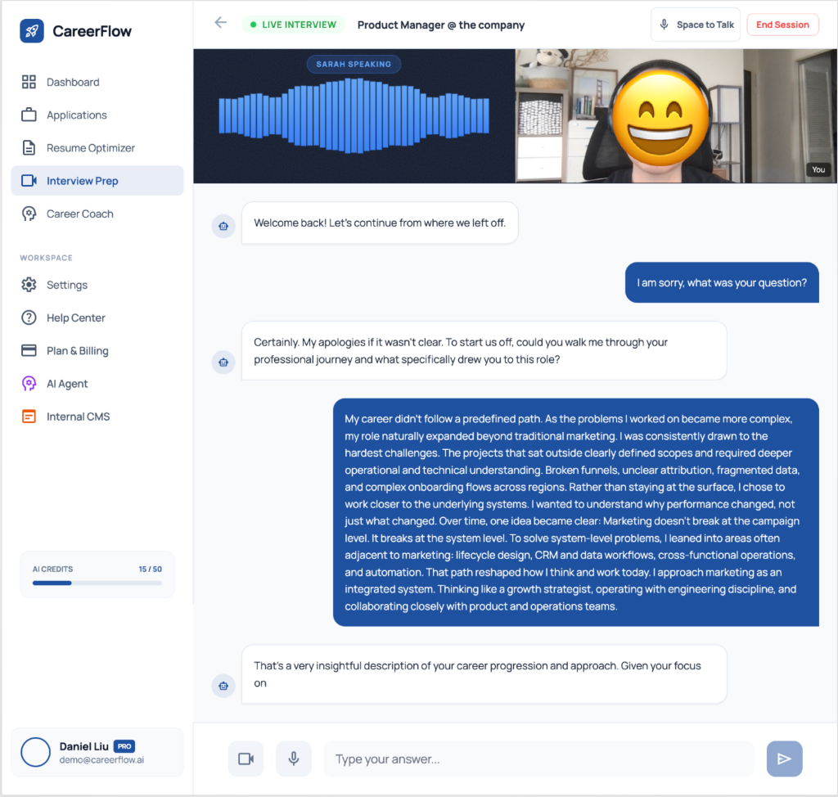The image size is (838, 797).
Task: Toggle the microphone button beside answer field
Action: pyautogui.click(x=294, y=759)
